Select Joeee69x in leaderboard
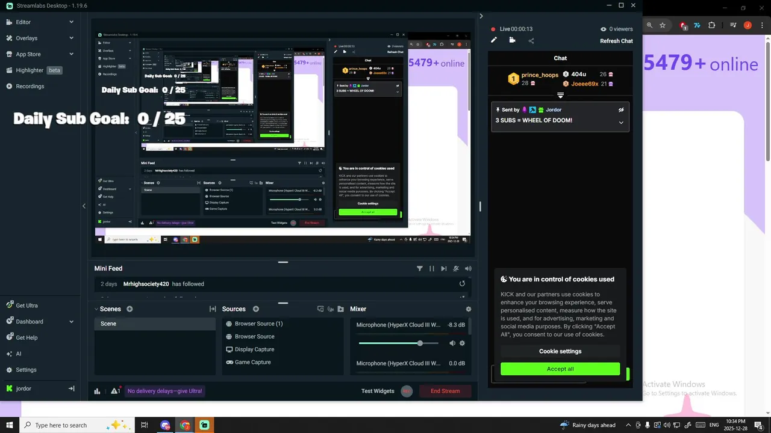Image resolution: width=771 pixels, height=433 pixels. tap(584, 84)
